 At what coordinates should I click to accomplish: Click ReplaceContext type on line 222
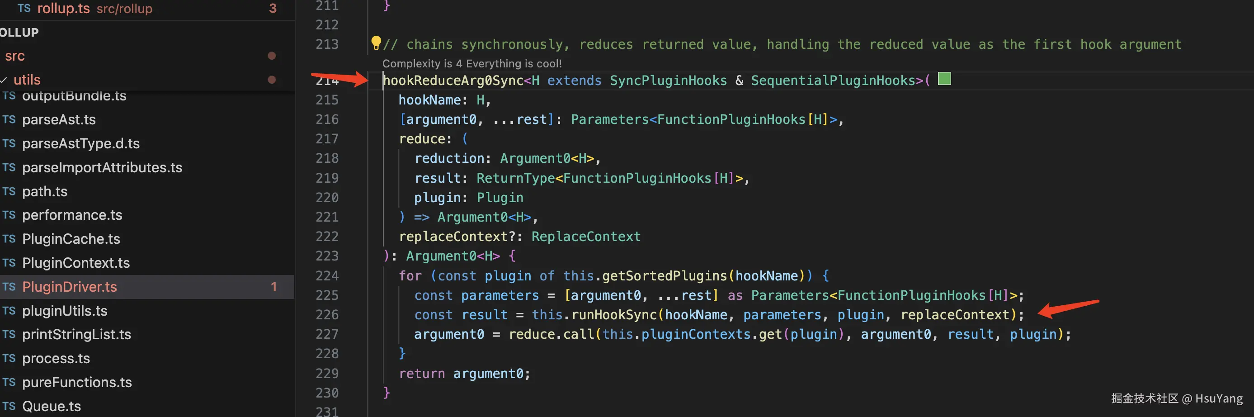pyautogui.click(x=586, y=236)
